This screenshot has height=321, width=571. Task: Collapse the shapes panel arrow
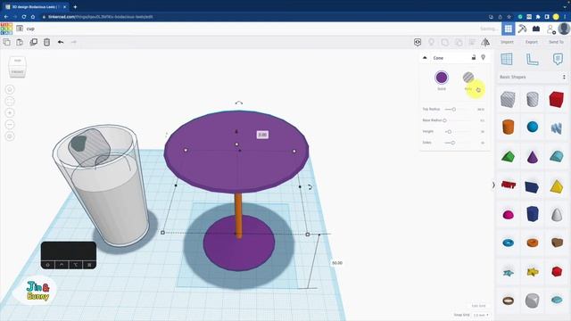point(493,185)
